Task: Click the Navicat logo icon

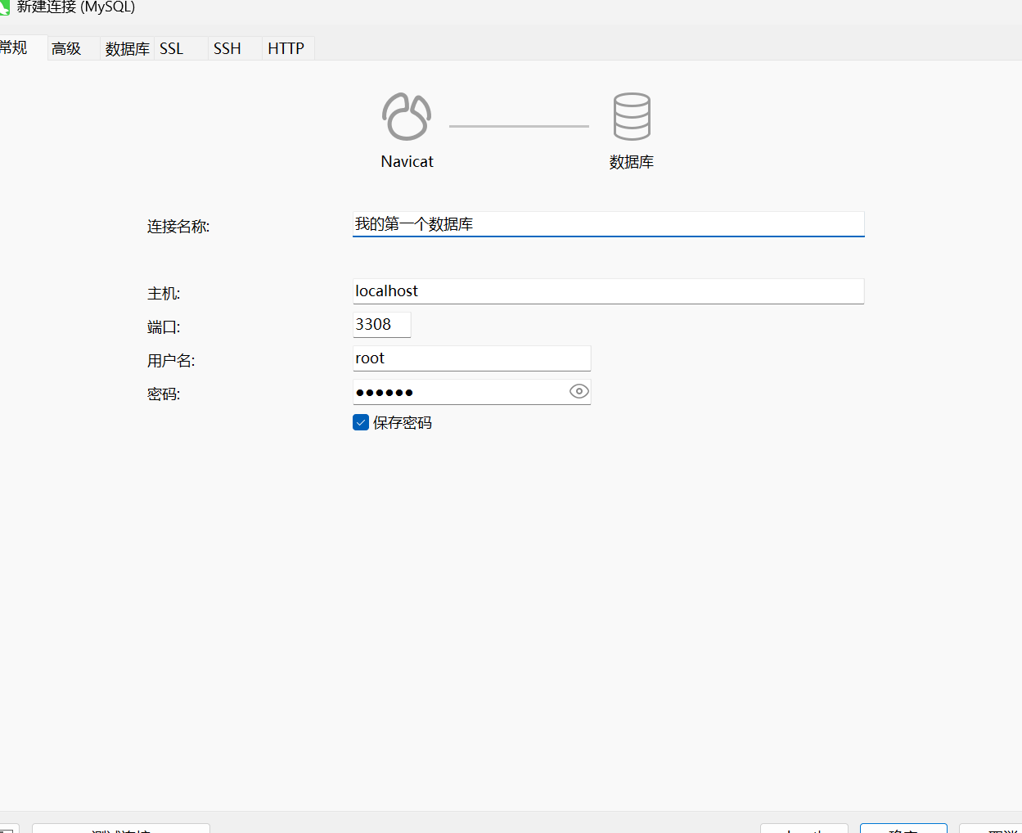Action: coord(407,117)
